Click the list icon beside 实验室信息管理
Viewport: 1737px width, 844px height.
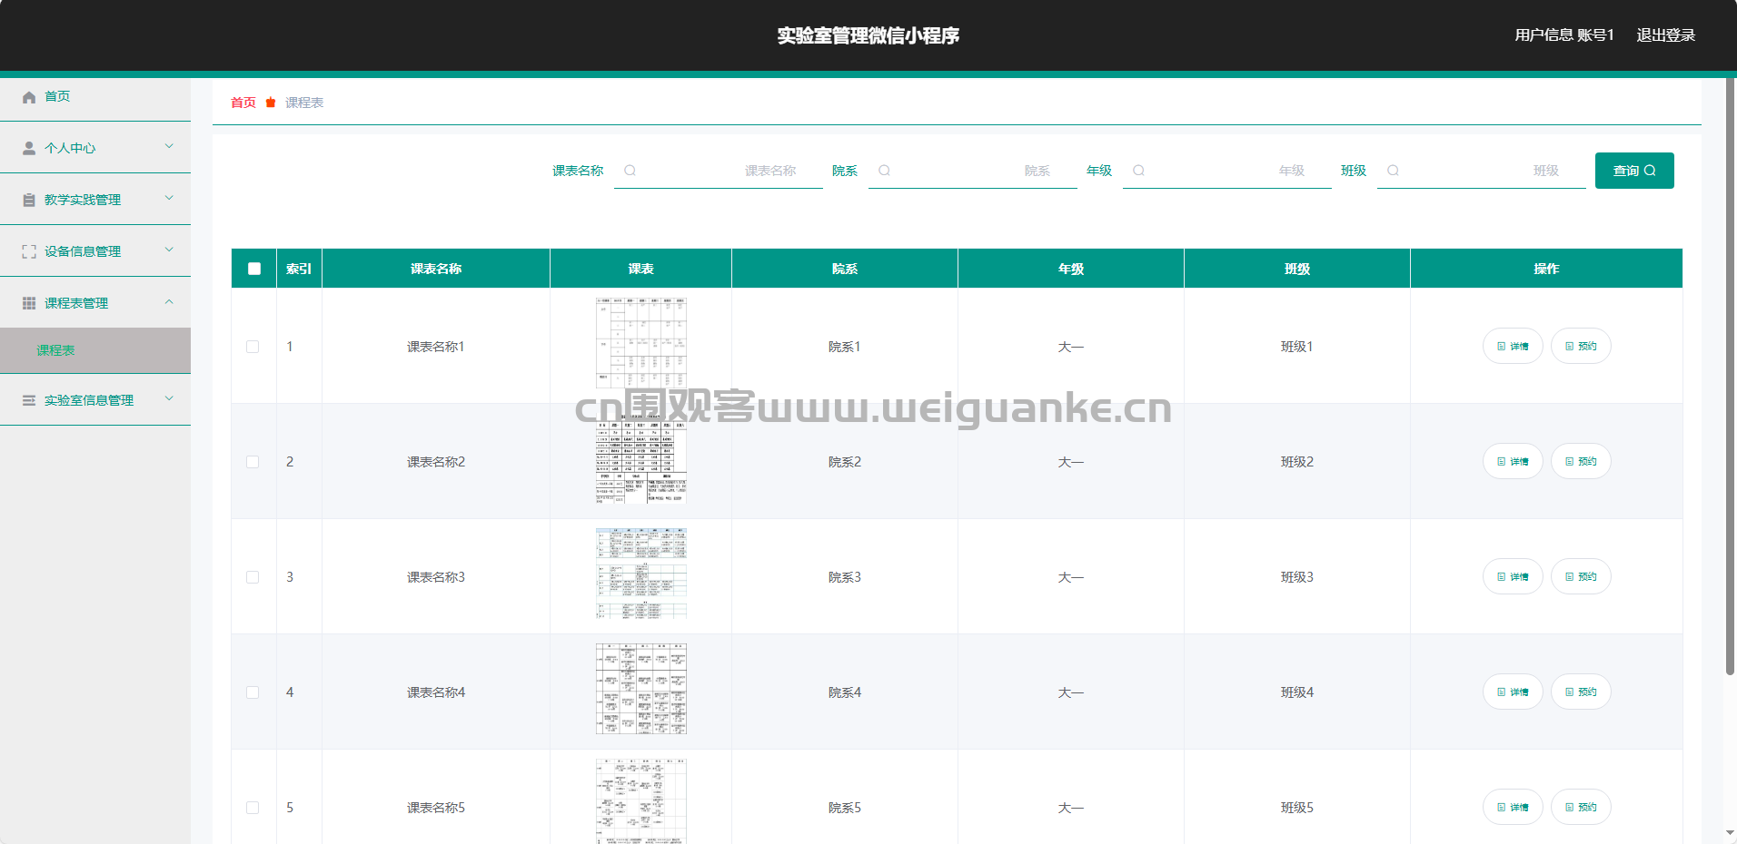29,400
